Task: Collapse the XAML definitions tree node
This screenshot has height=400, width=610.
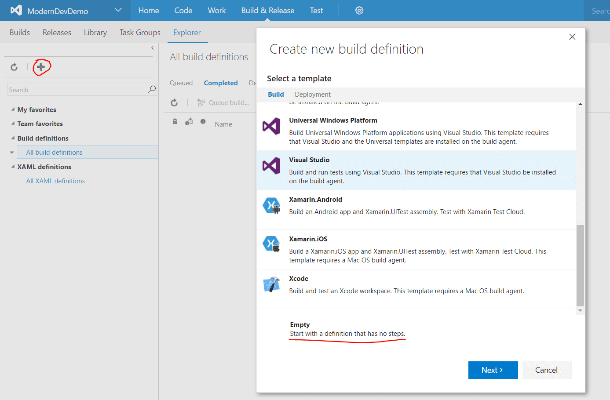Action: (x=13, y=167)
